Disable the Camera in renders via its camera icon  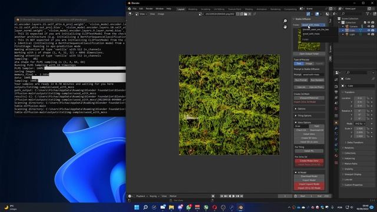pyautogui.click(x=373, y=26)
